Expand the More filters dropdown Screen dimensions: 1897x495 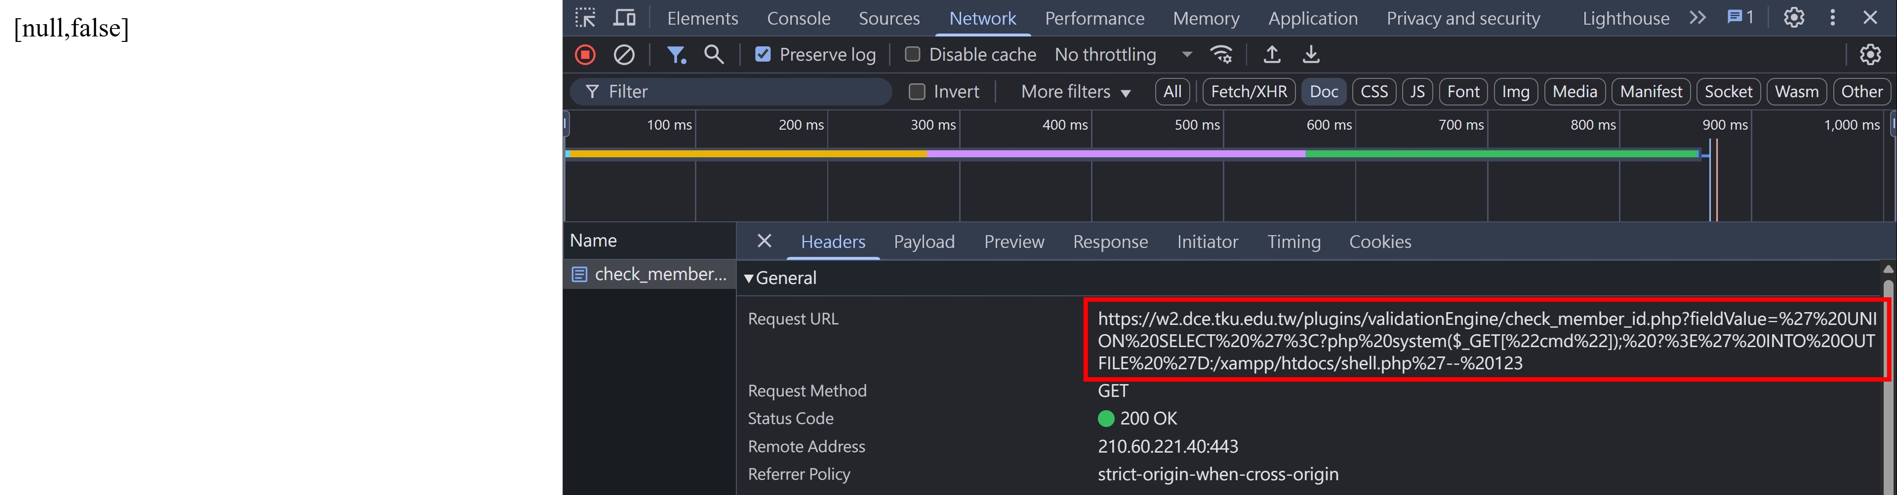(x=1075, y=91)
